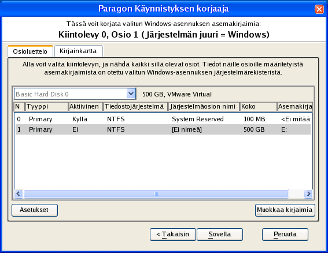328x253 pixels.
Task: Click the <Ei mitään> drive letter cell
Action: click(x=296, y=119)
